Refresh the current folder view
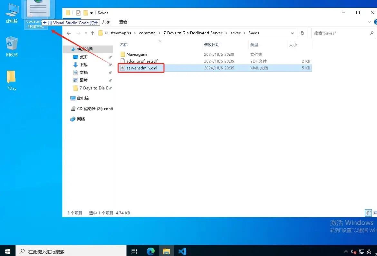 click(x=302, y=33)
